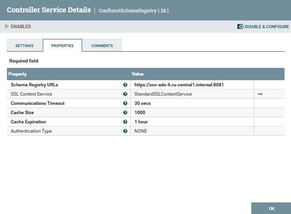The width and height of the screenshot is (291, 214).
Task: Click help icon beside Cache Size
Action: point(125,113)
